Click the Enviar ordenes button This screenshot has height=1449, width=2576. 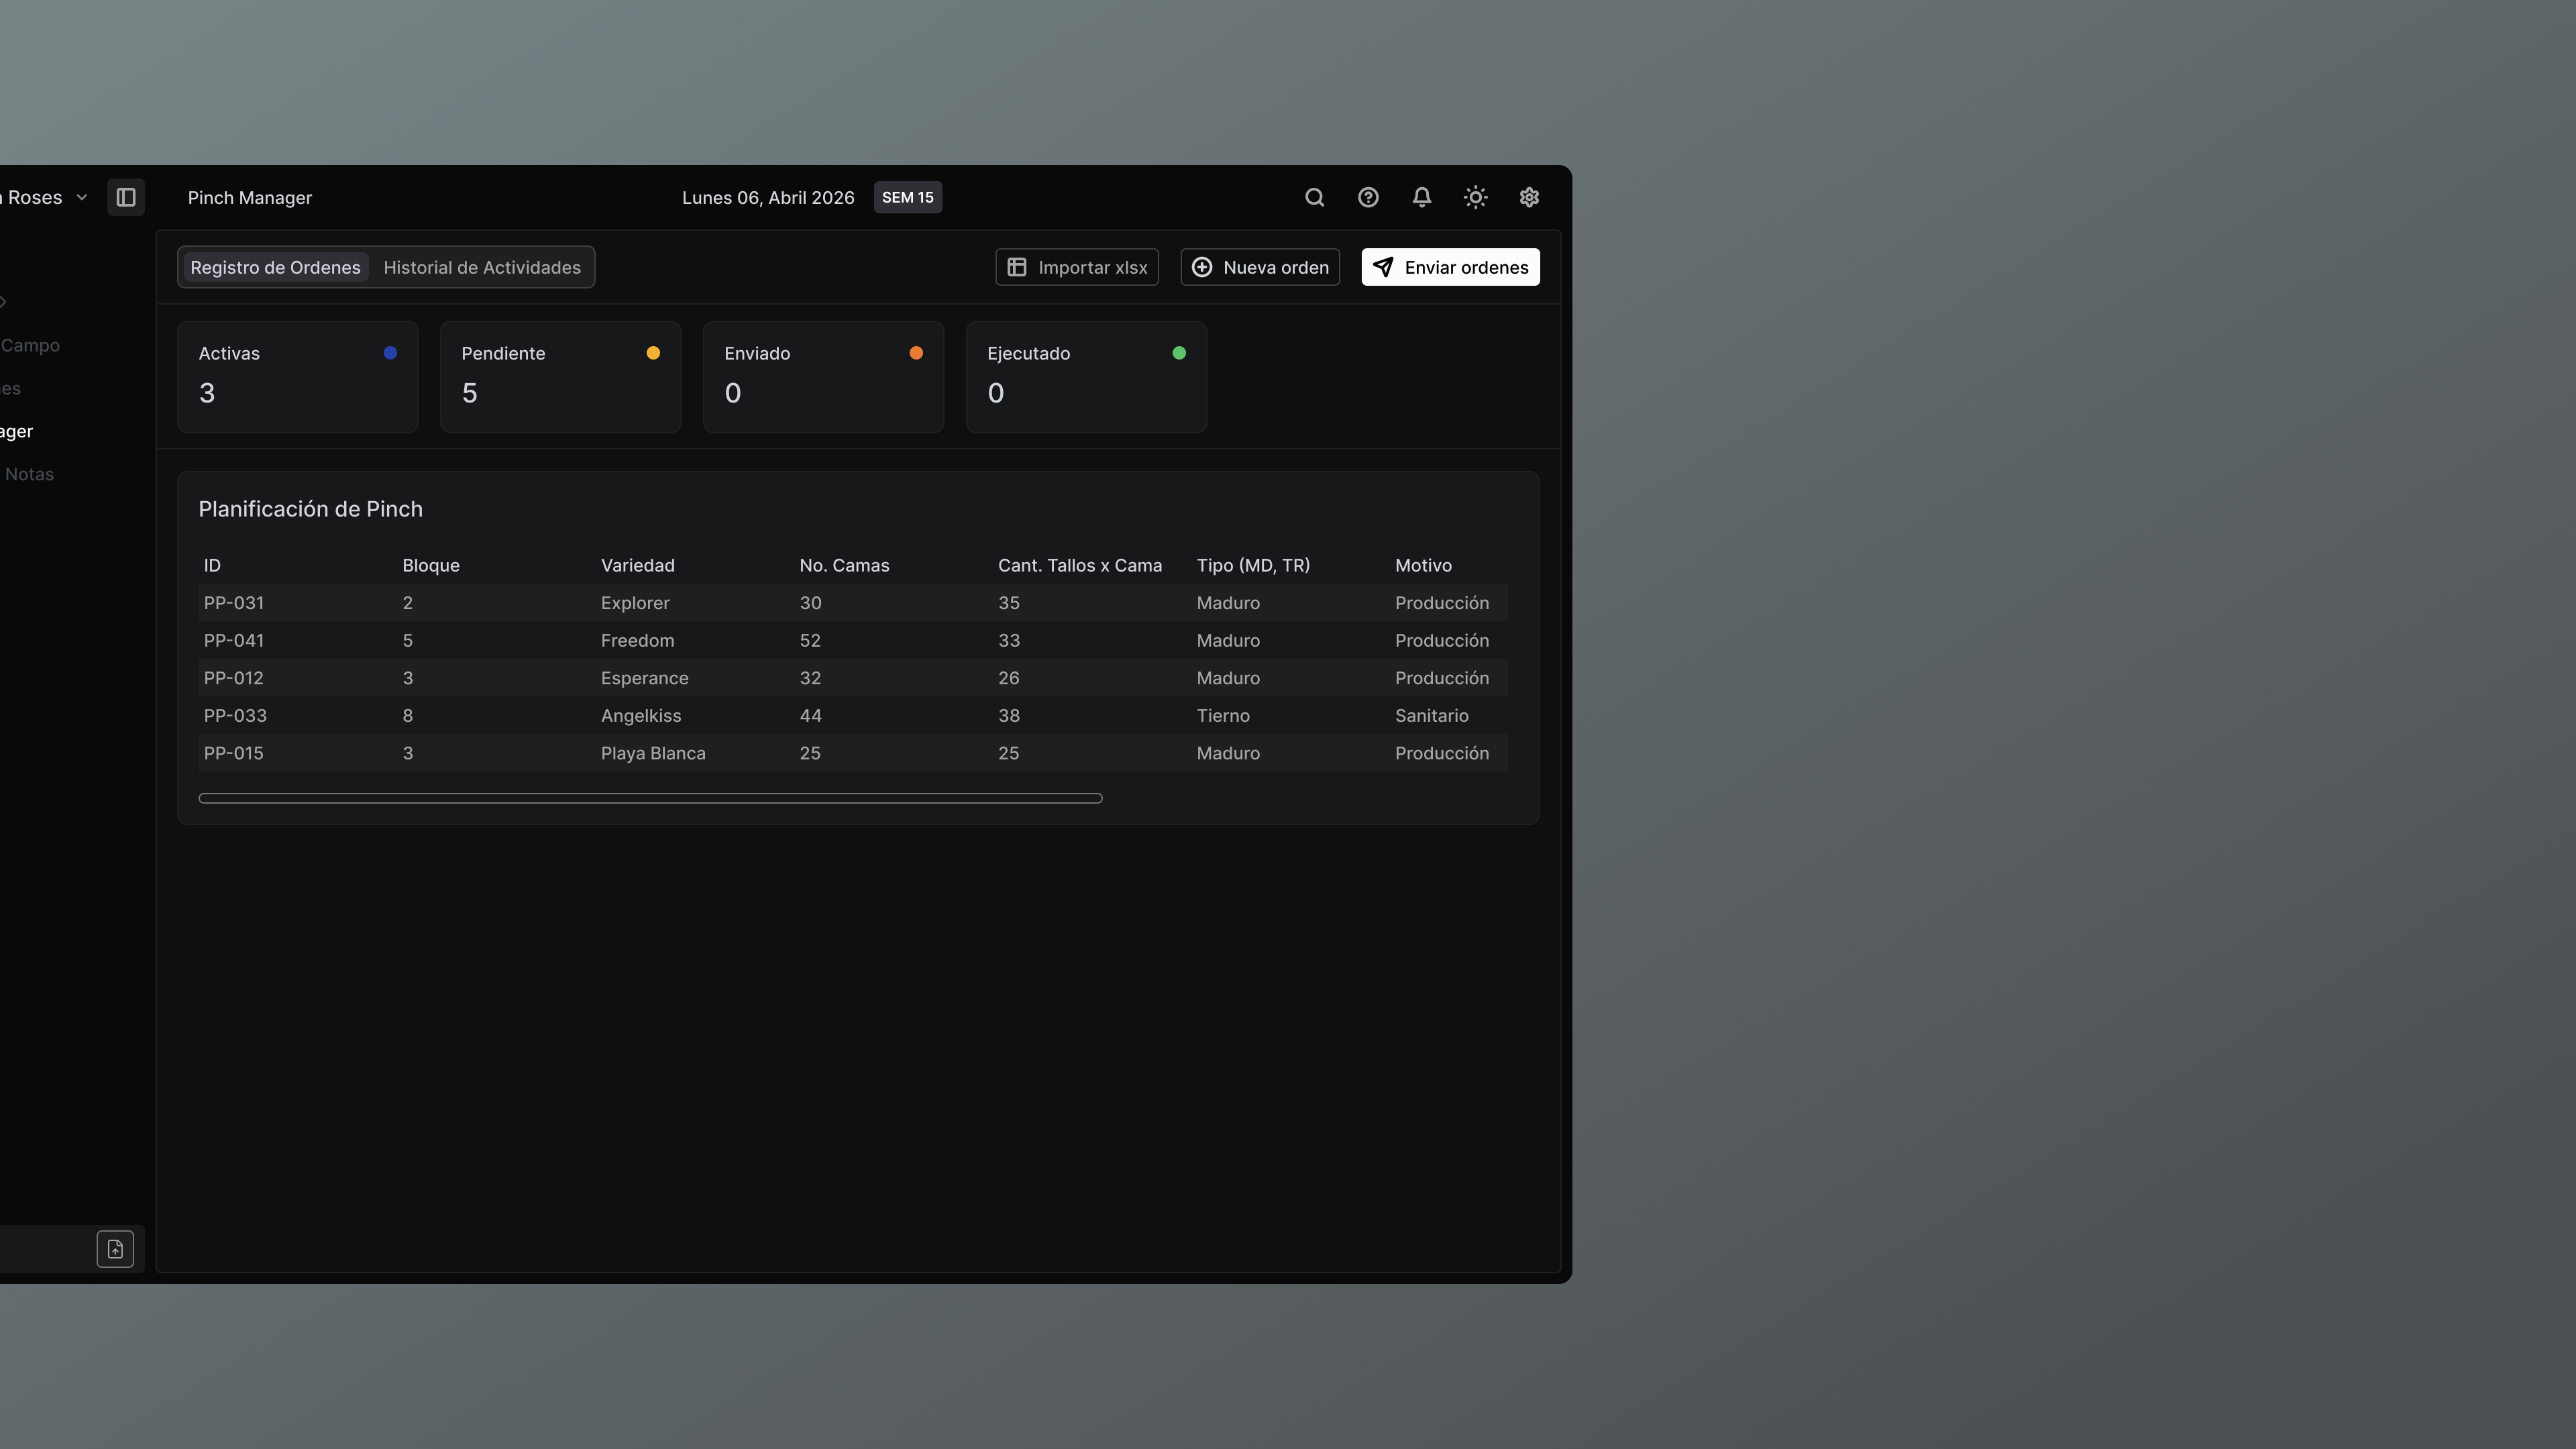[x=1450, y=267]
